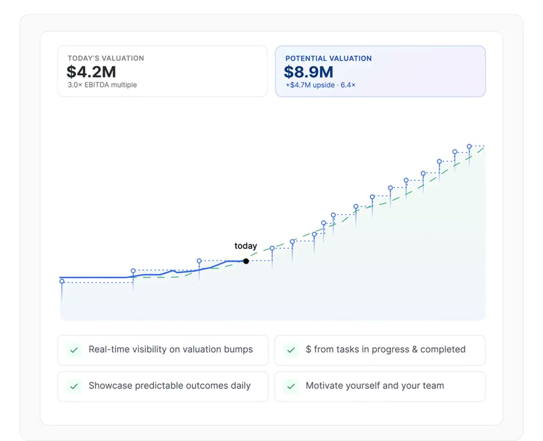The image size is (543, 441).
Task: Click "3.0× EBITDA multiple" text
Action: [x=102, y=85]
